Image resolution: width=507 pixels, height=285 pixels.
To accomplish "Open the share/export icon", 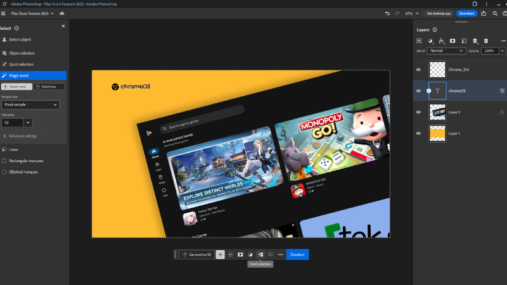I will [x=484, y=13].
